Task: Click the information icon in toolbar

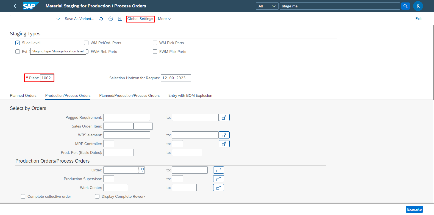Action: (x=120, y=19)
